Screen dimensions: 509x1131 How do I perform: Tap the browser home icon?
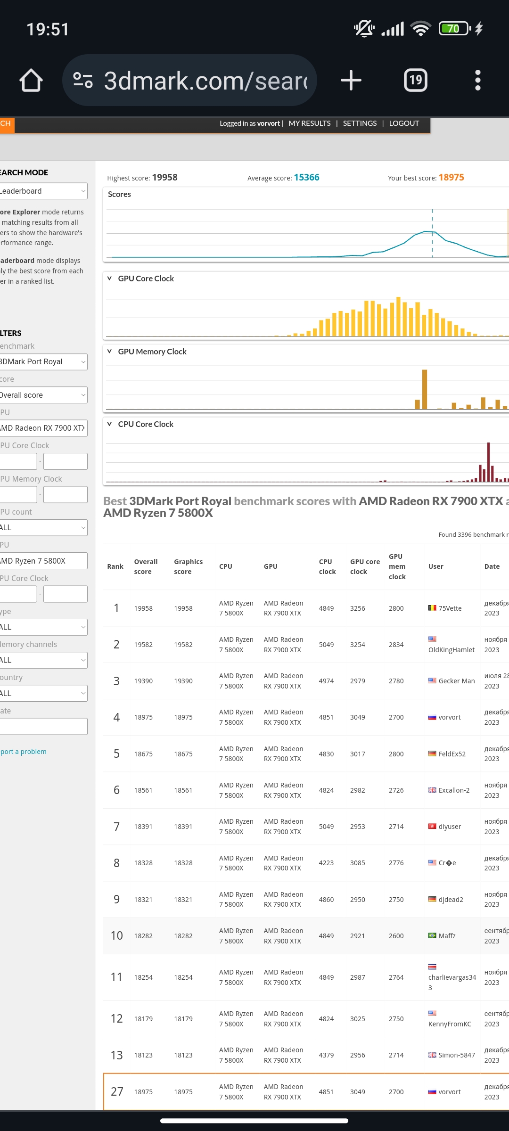tap(31, 80)
